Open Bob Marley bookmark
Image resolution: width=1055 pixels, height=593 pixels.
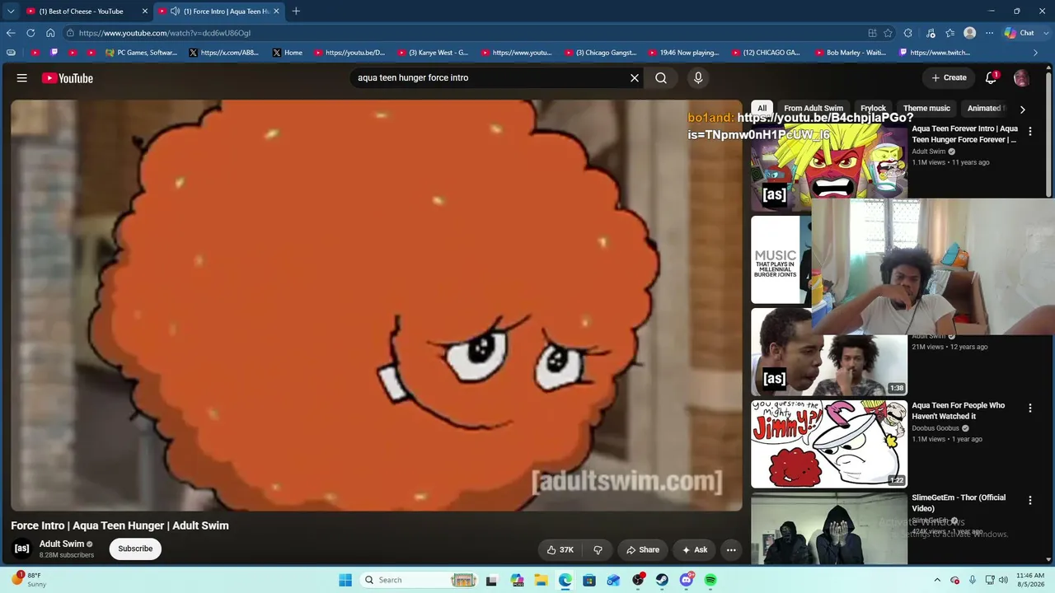pyautogui.click(x=851, y=53)
